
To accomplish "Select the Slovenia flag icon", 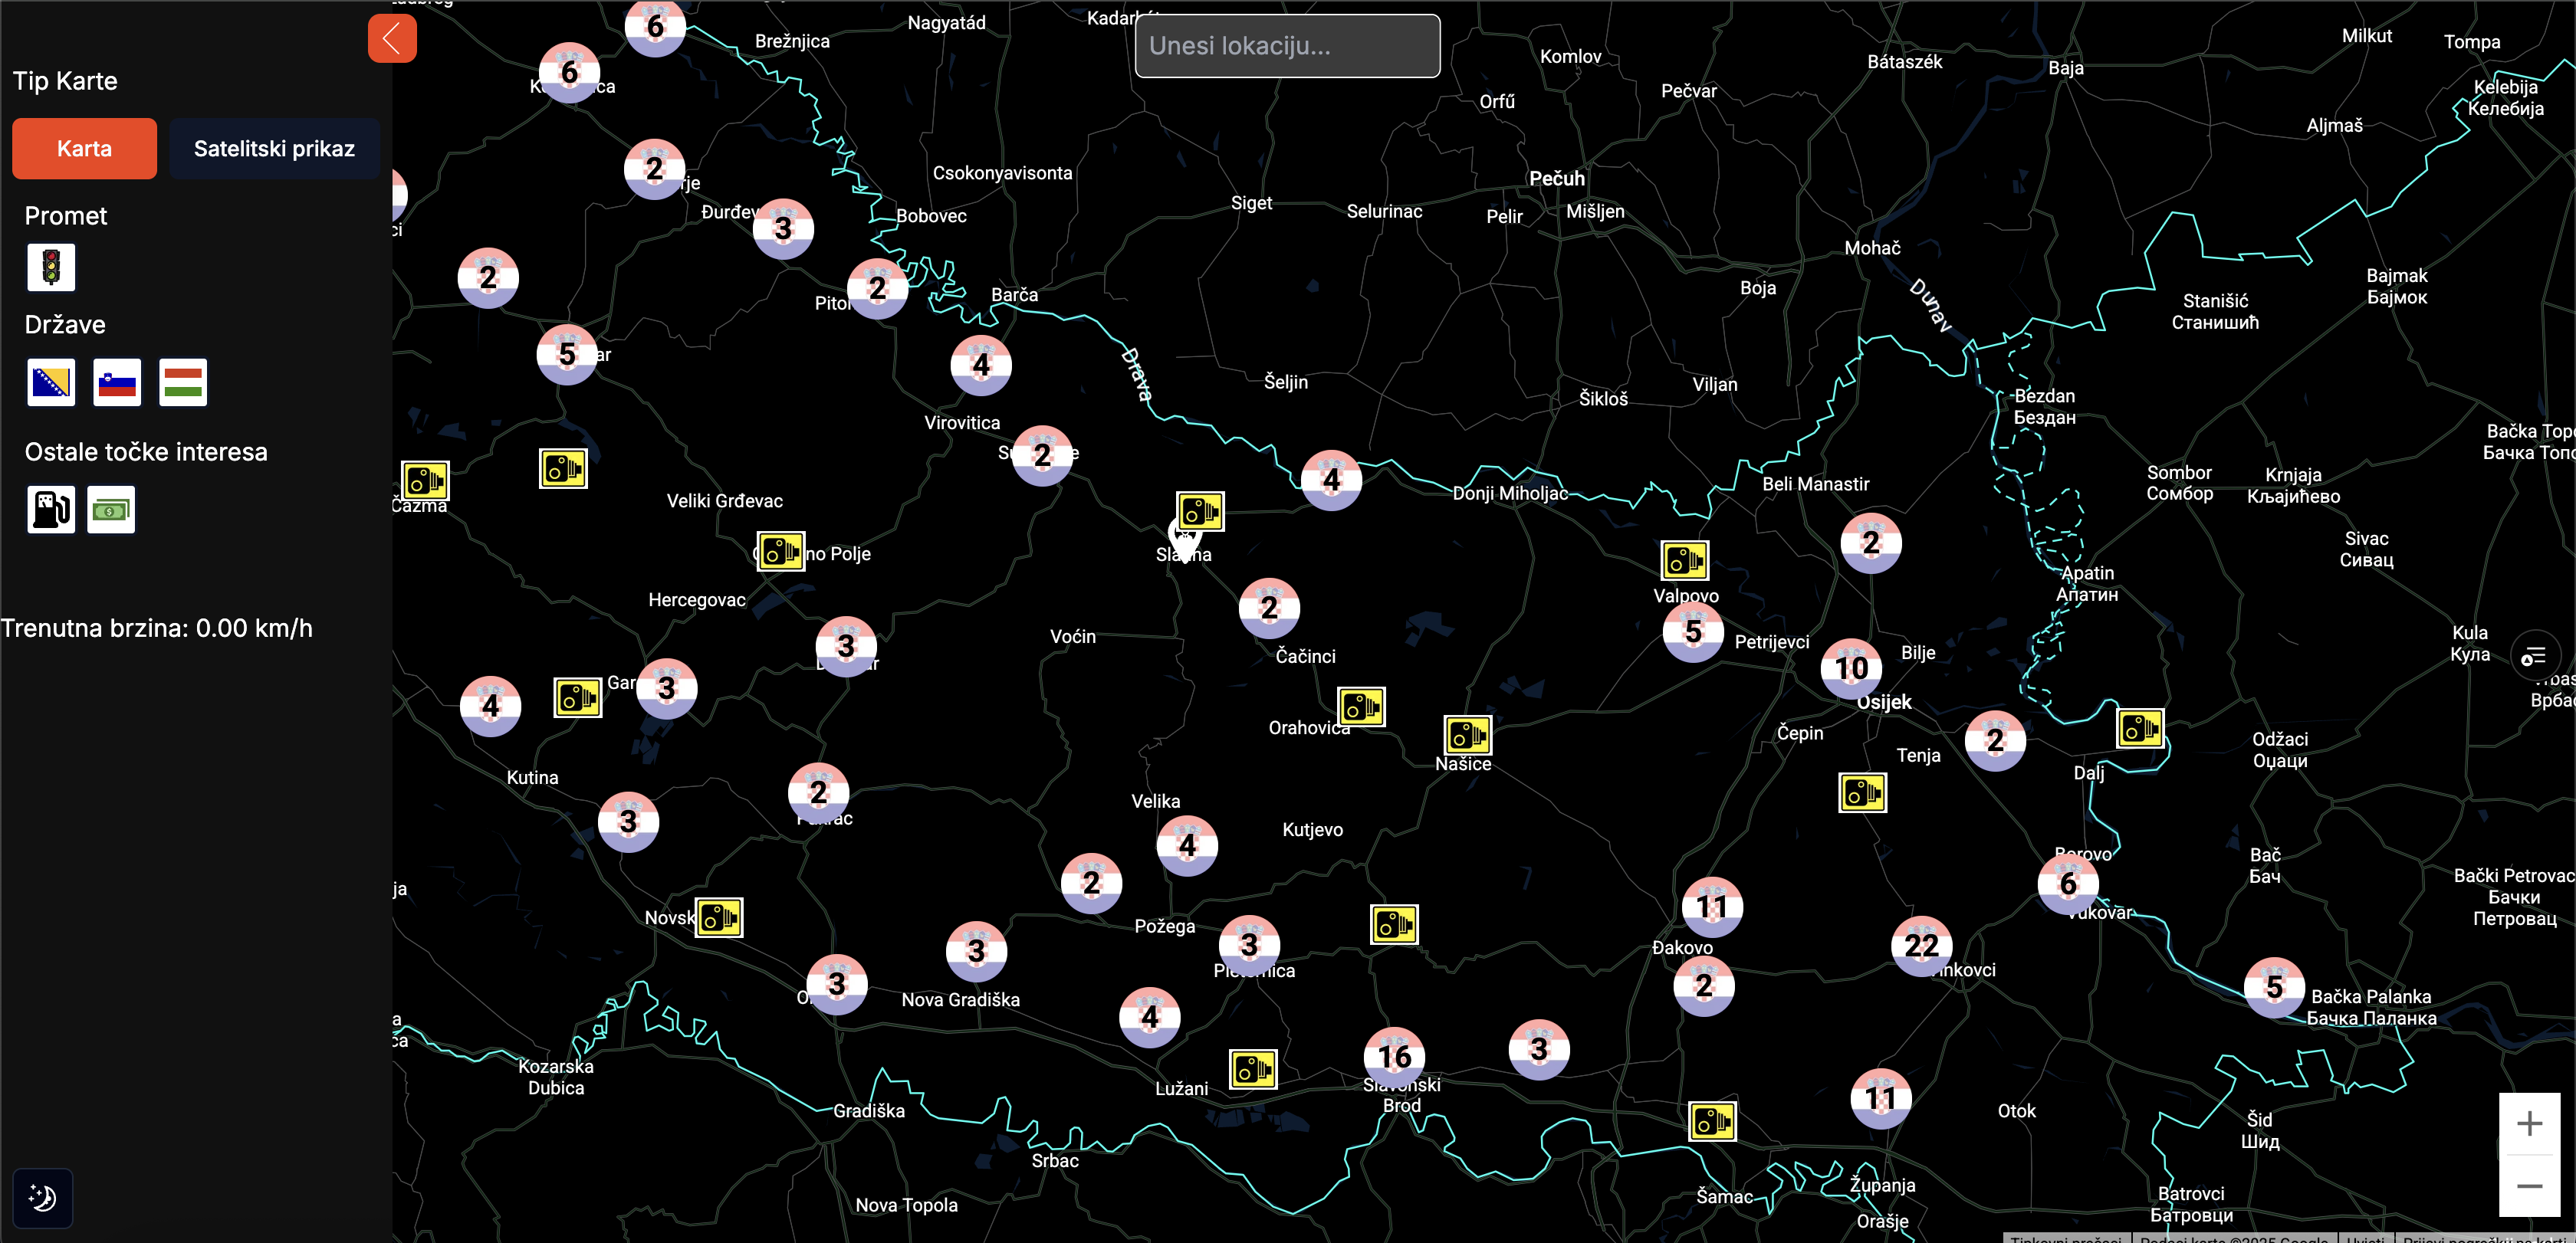I will [117, 382].
